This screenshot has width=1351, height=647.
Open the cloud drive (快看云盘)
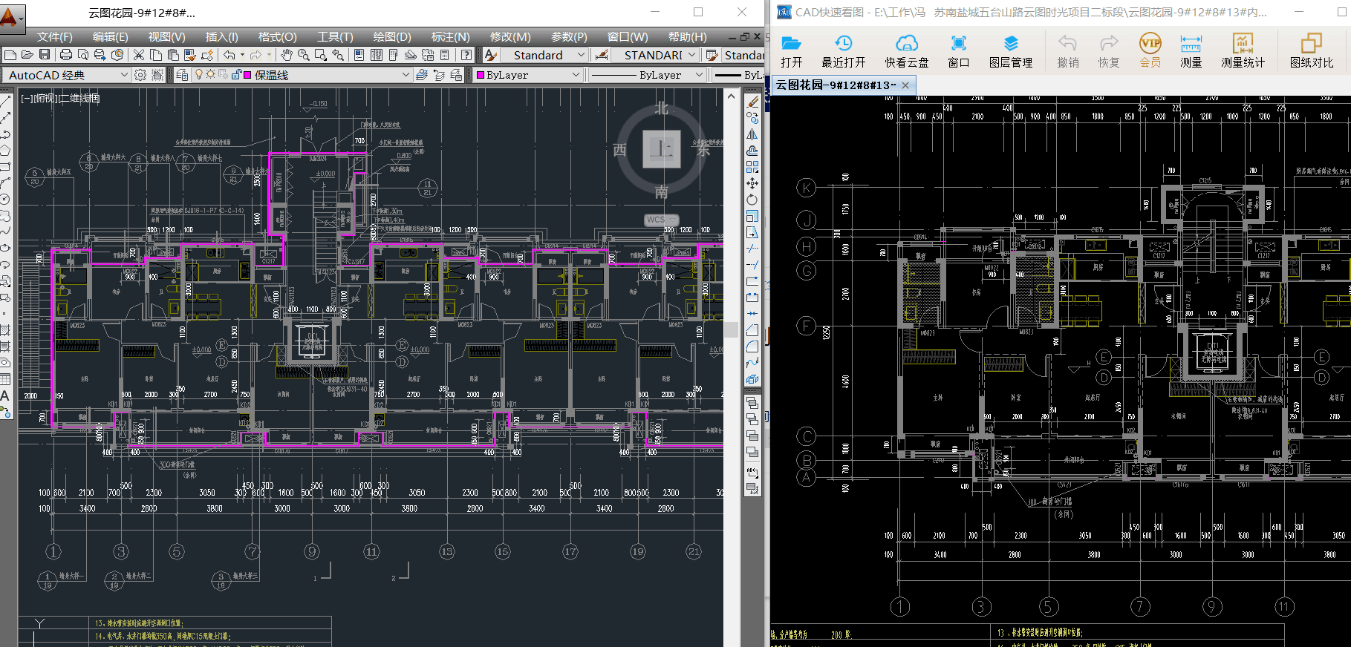tap(906, 50)
